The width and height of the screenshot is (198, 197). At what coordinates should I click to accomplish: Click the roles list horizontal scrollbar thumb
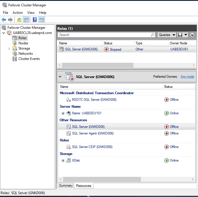(98, 65)
